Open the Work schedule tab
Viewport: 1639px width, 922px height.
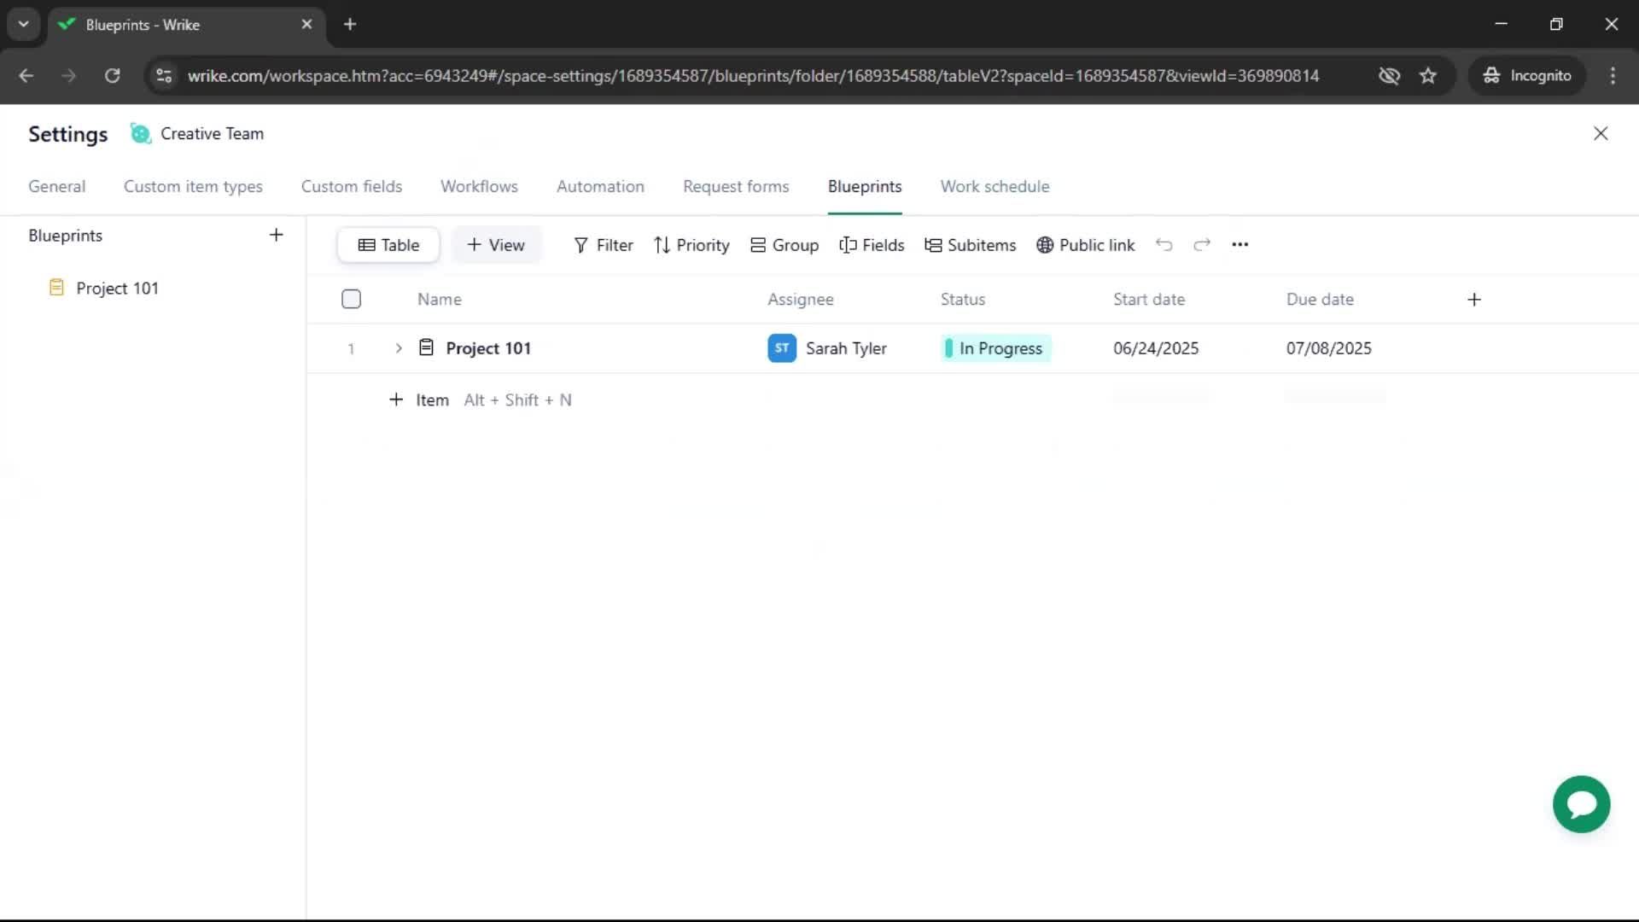[x=994, y=186]
